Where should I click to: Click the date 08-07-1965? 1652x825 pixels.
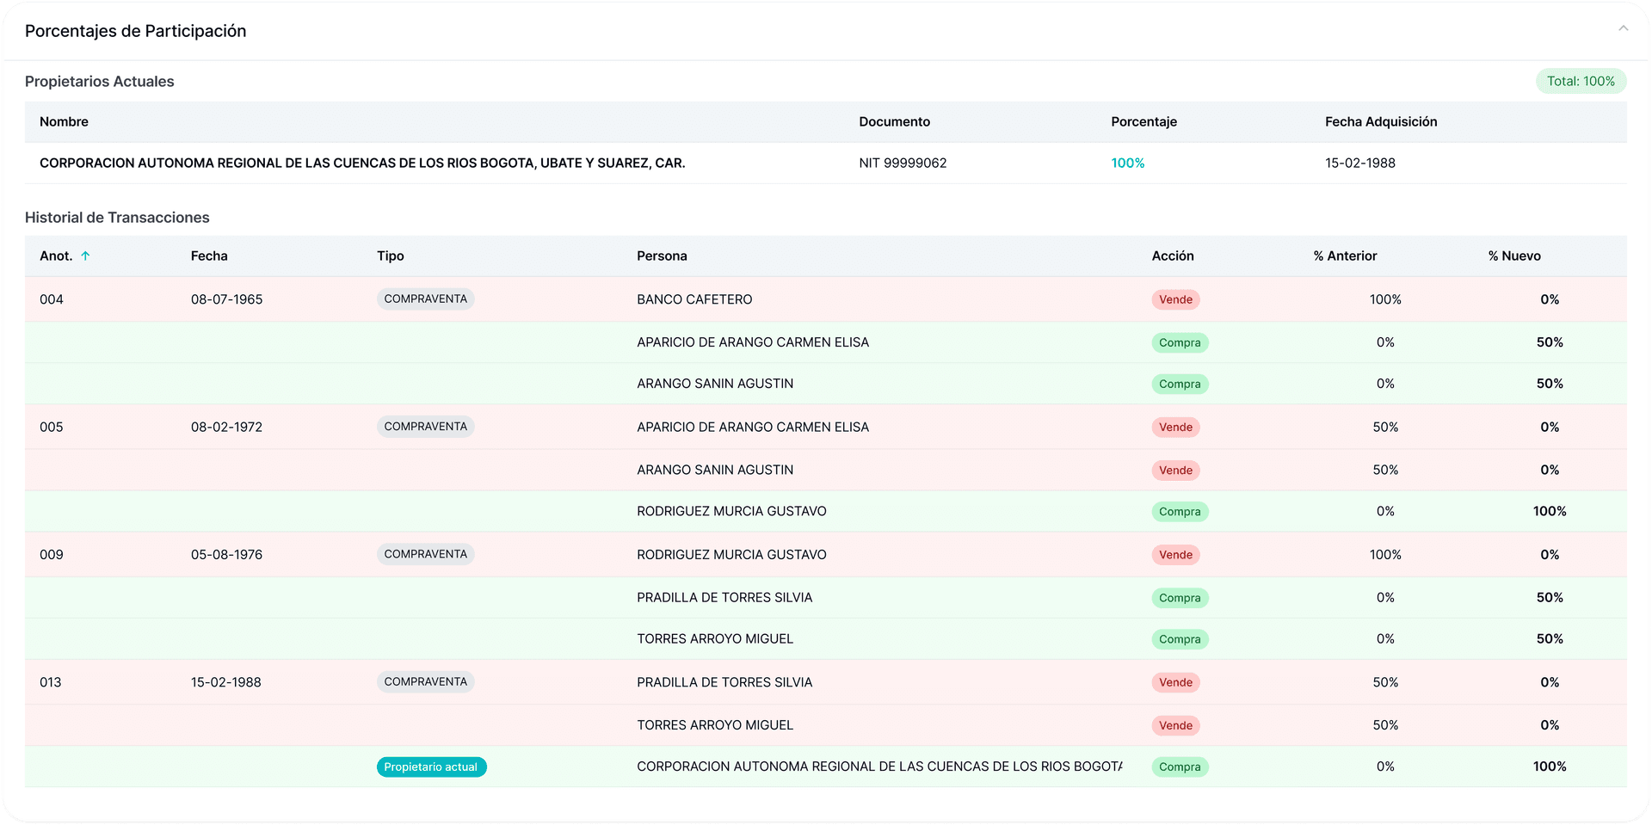(226, 299)
